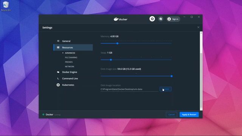The height and width of the screenshot is (136, 242).
Task: Click the scrollbar down arrow
Action: 201,109
